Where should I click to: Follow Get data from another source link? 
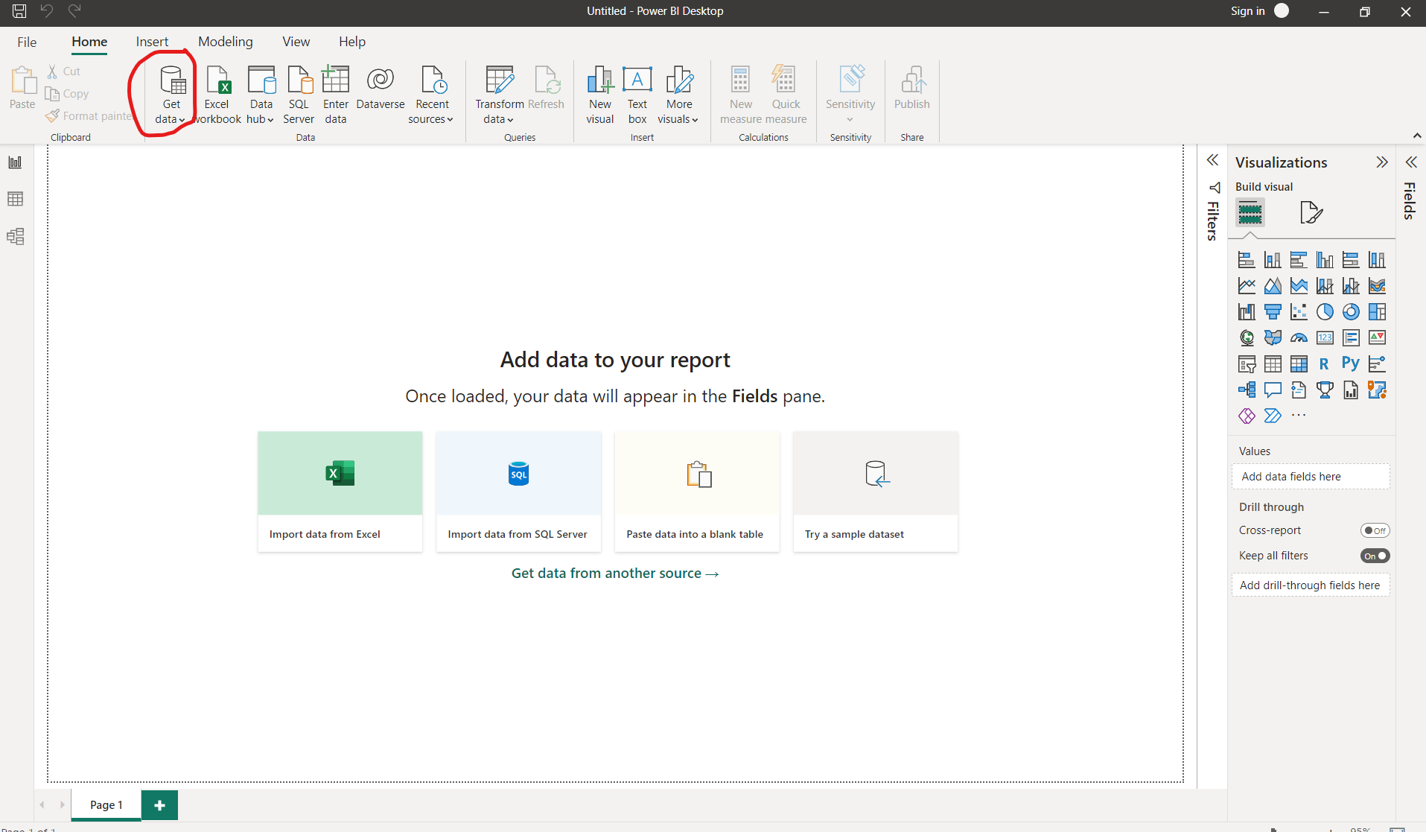pyautogui.click(x=615, y=574)
